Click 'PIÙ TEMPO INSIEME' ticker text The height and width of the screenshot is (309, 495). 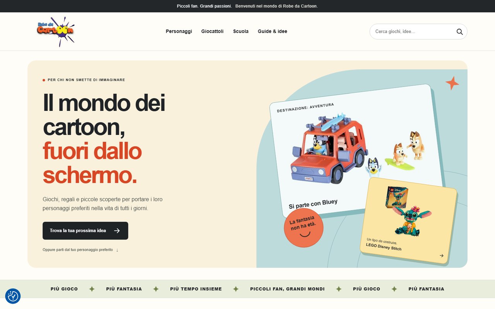(x=196, y=289)
